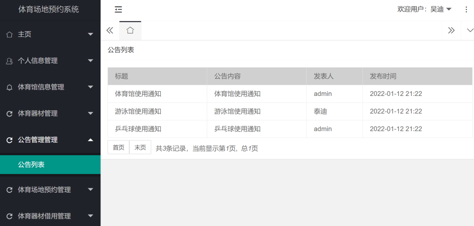
Task: Expand the 体育馆信息管理 menu arrow
Action: pos(90,87)
